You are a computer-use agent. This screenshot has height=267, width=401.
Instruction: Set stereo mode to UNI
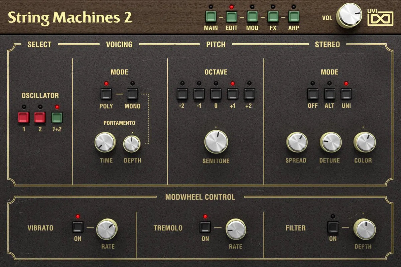347,94
